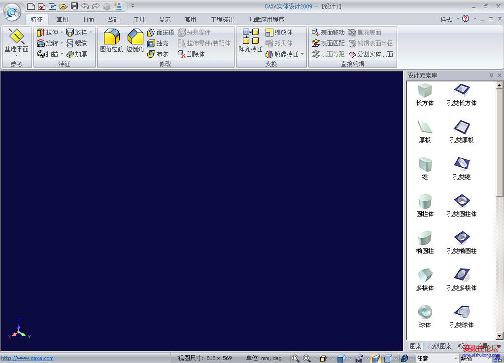
Task: Open the 装配 ribbon tab
Action: 113,20
